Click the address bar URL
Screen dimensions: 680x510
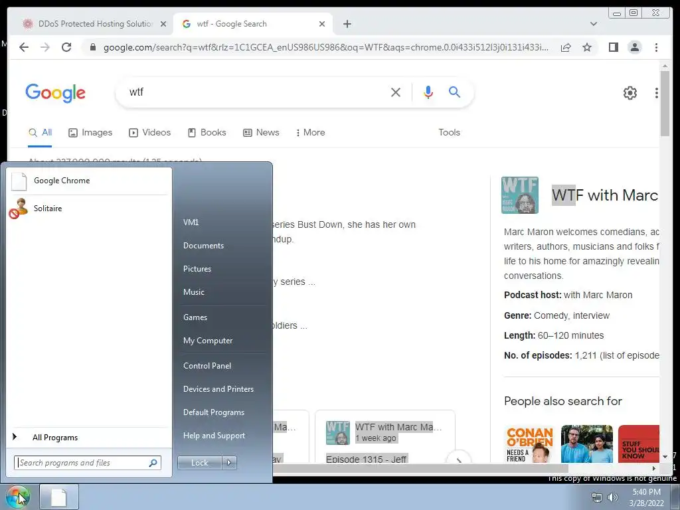[325, 47]
